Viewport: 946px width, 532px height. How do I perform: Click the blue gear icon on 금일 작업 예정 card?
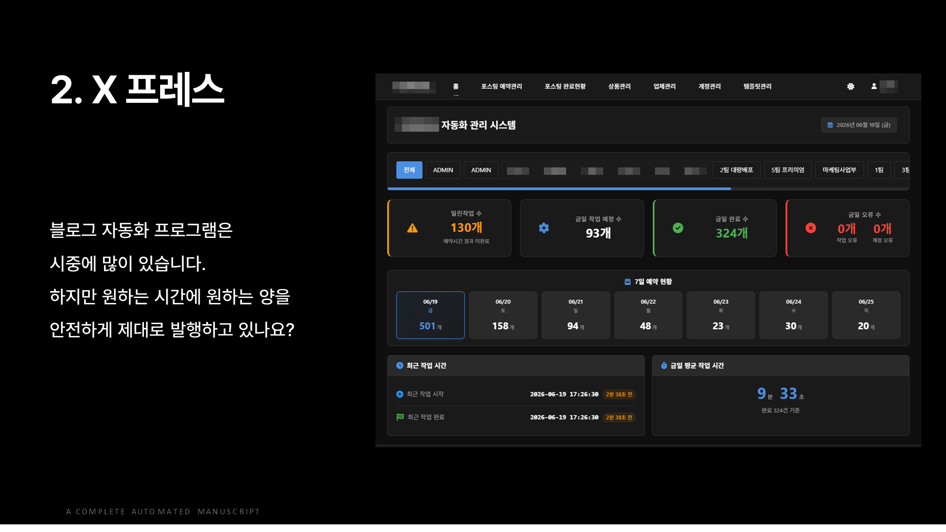coord(544,228)
